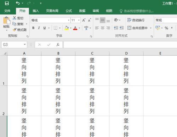The width and height of the screenshot is (177, 137).
Task: Center text horizontally
Action: (x=103, y=28)
